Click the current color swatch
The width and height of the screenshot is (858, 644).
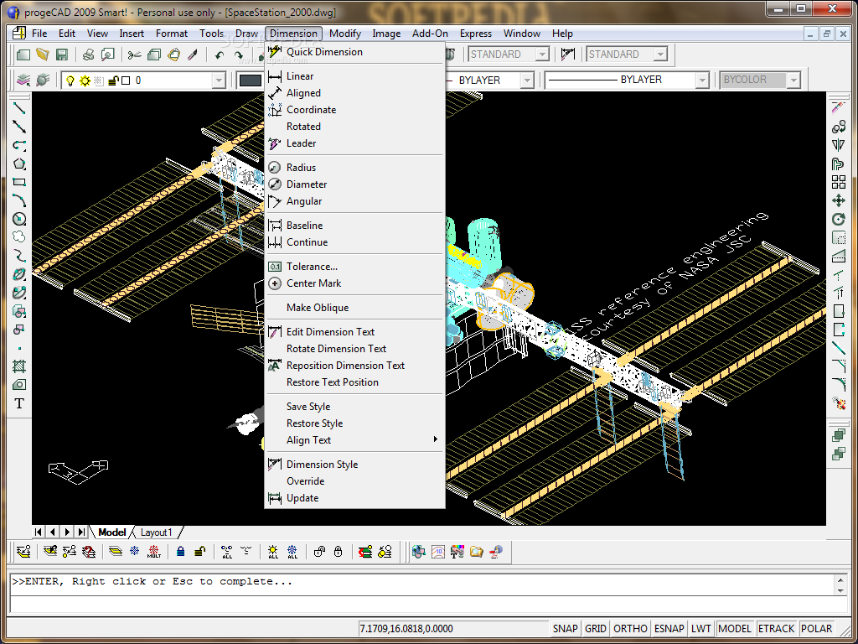click(251, 80)
